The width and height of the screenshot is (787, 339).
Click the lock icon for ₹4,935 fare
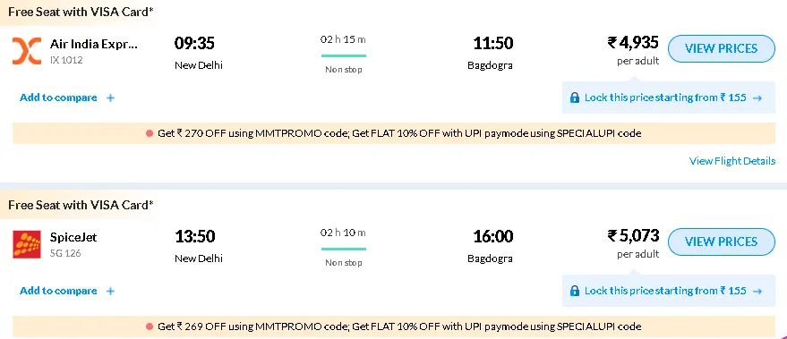pyautogui.click(x=575, y=97)
